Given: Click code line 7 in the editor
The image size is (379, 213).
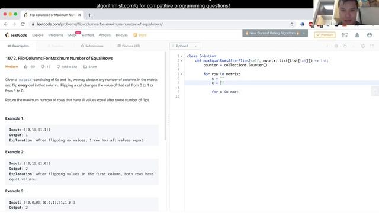Looking at the screenshot, I should pyautogui.click(x=282, y=83).
